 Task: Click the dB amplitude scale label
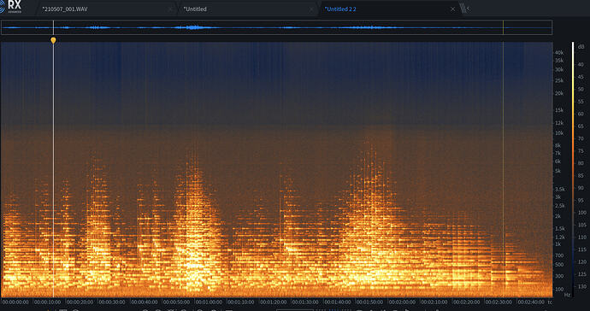(581, 47)
